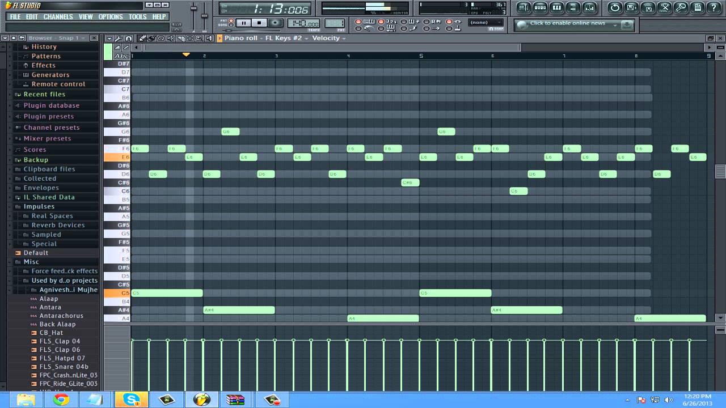Toggle the piano roll magnet snap icon
Image resolution: width=726 pixels, height=408 pixels.
(x=128, y=39)
